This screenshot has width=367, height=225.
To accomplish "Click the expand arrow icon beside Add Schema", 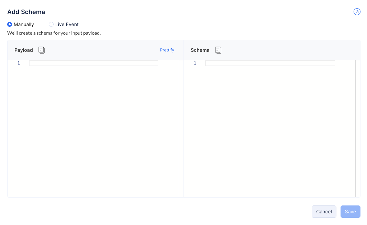I will 357,12.
